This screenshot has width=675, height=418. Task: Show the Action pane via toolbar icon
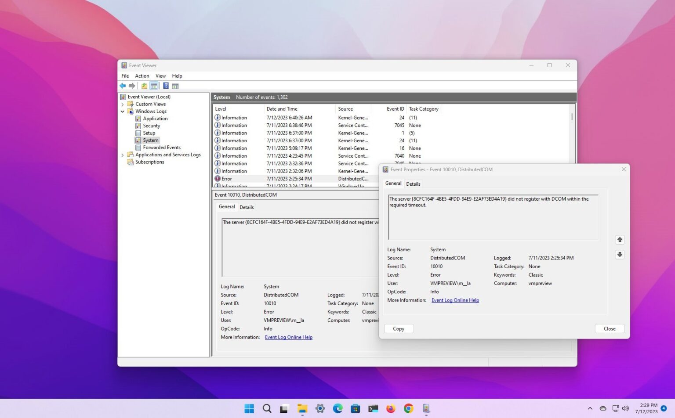[x=176, y=86]
